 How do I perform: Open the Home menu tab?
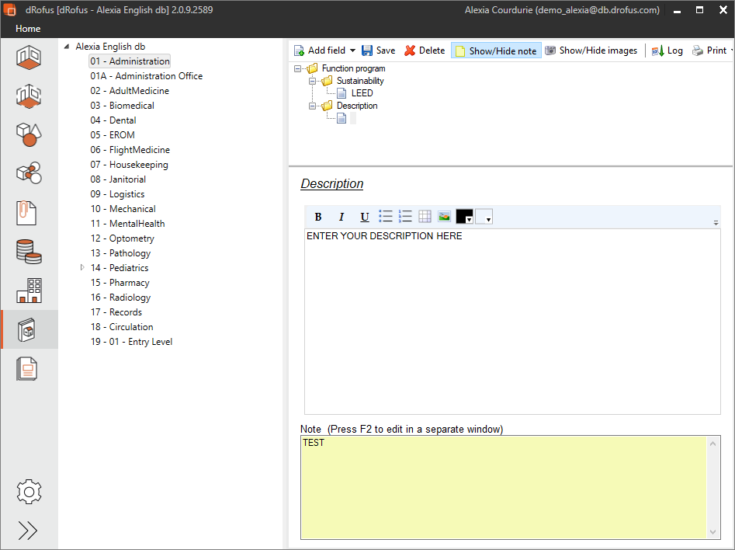28,29
